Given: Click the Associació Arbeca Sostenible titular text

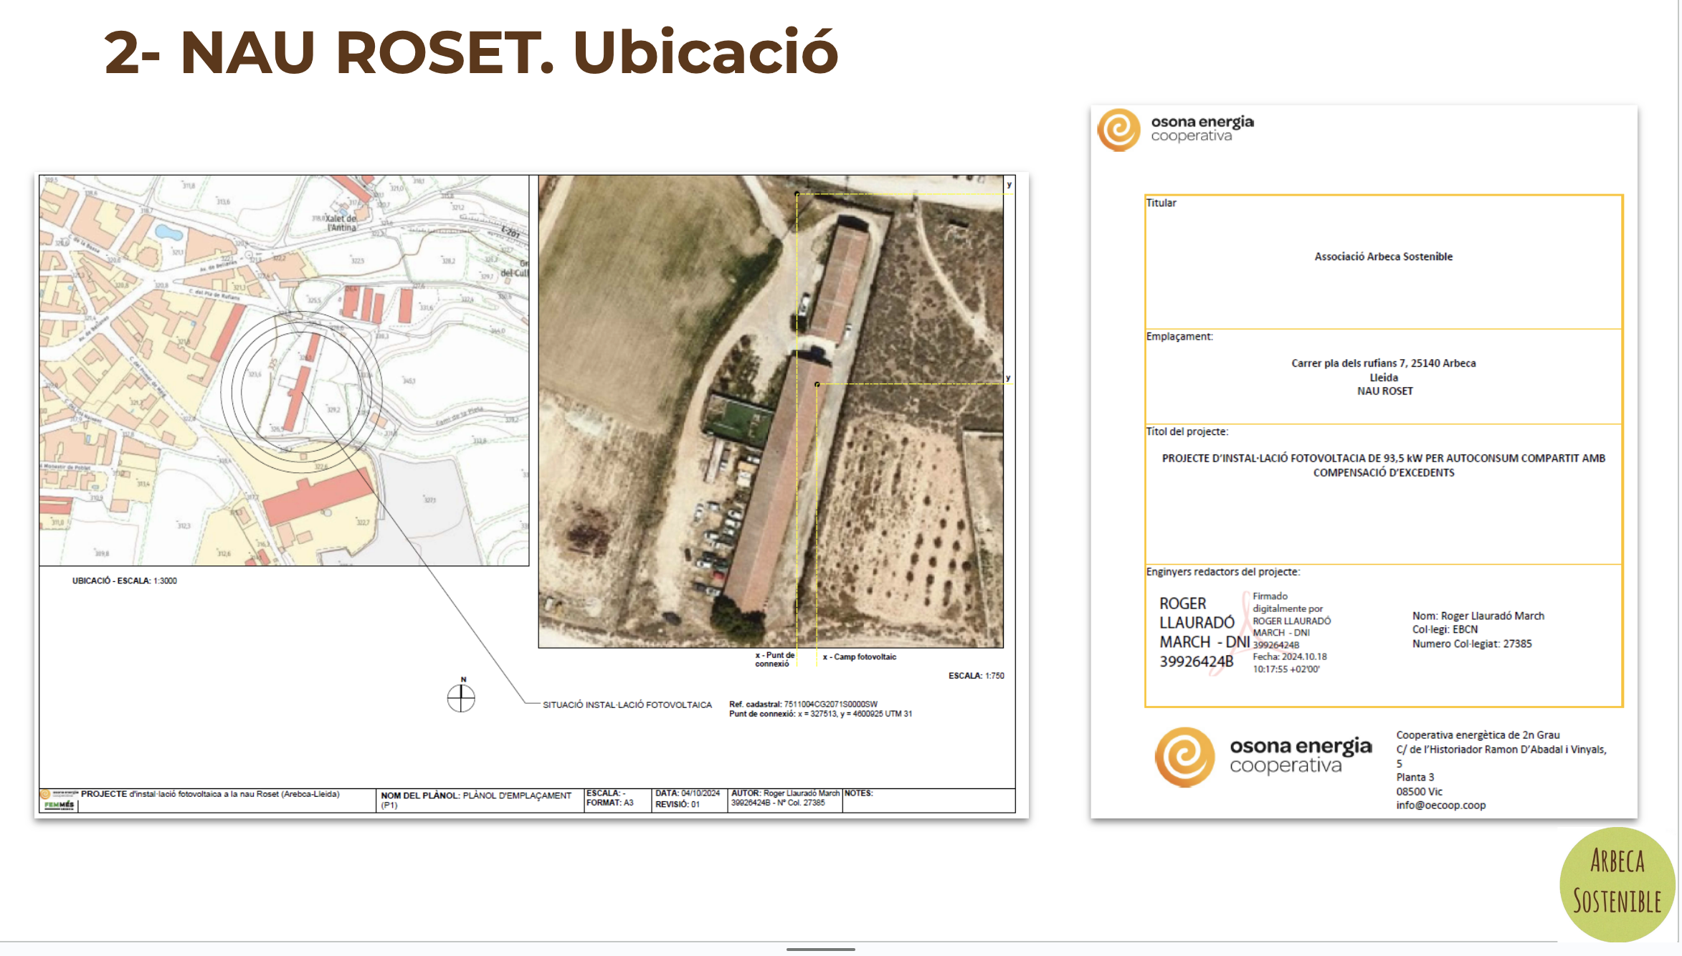Looking at the screenshot, I should point(1383,257).
